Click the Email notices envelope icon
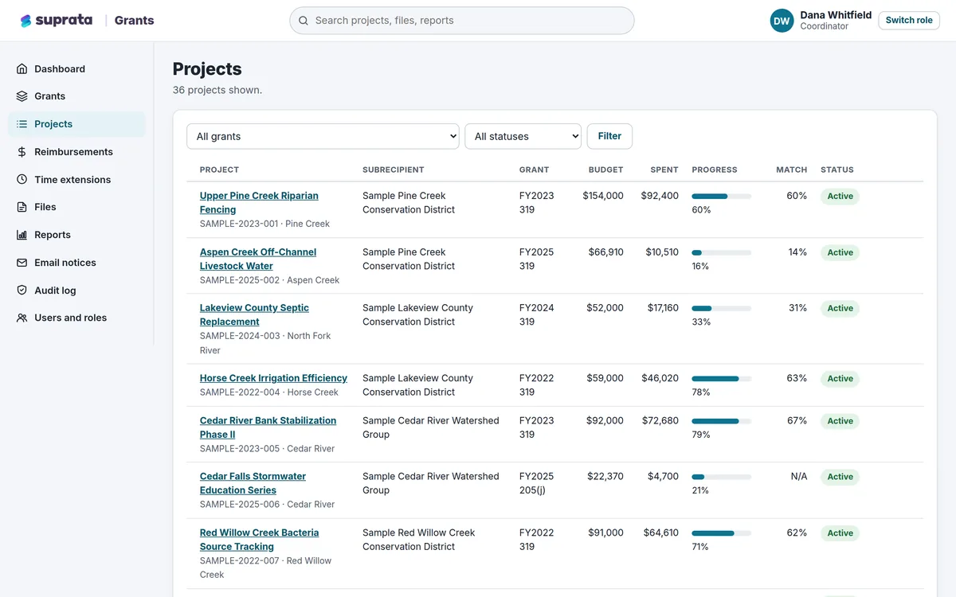The height and width of the screenshot is (597, 956). [x=22, y=263]
